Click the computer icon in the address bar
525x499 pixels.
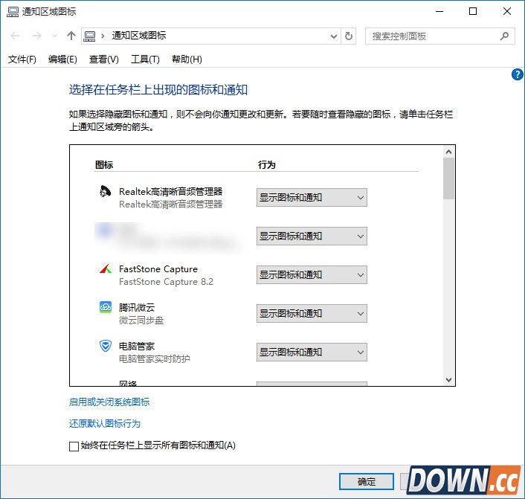click(x=89, y=36)
